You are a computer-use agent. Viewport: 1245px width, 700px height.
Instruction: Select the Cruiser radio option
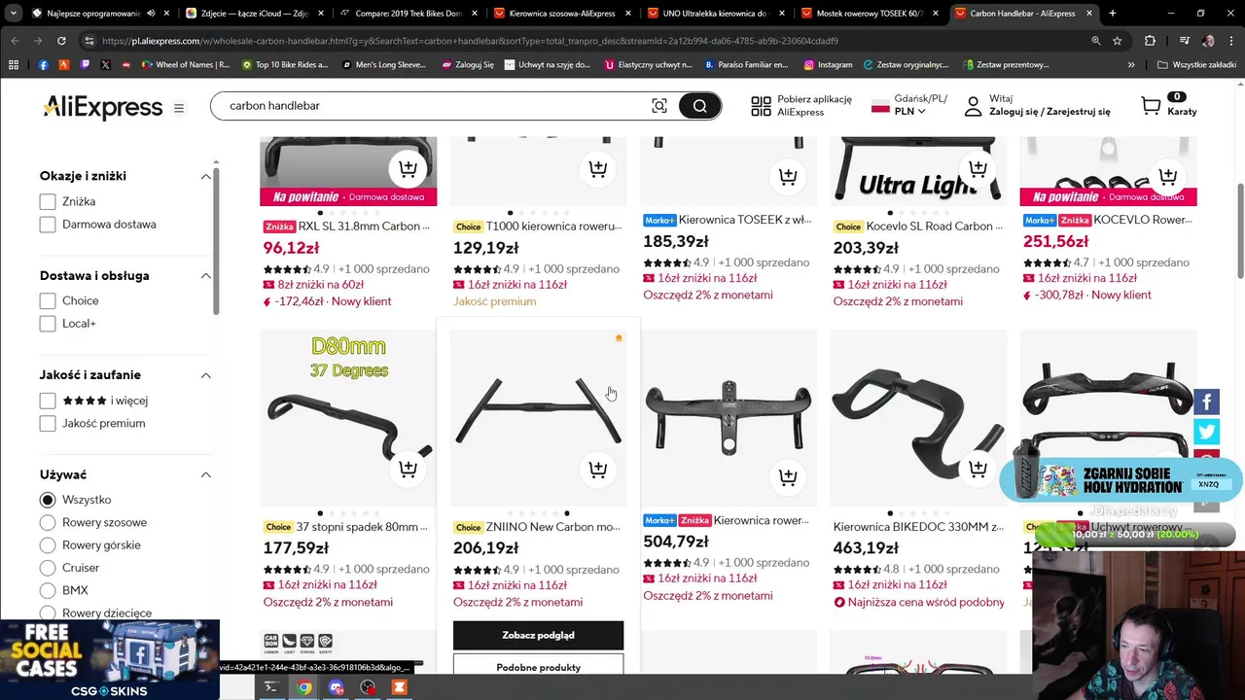click(48, 568)
